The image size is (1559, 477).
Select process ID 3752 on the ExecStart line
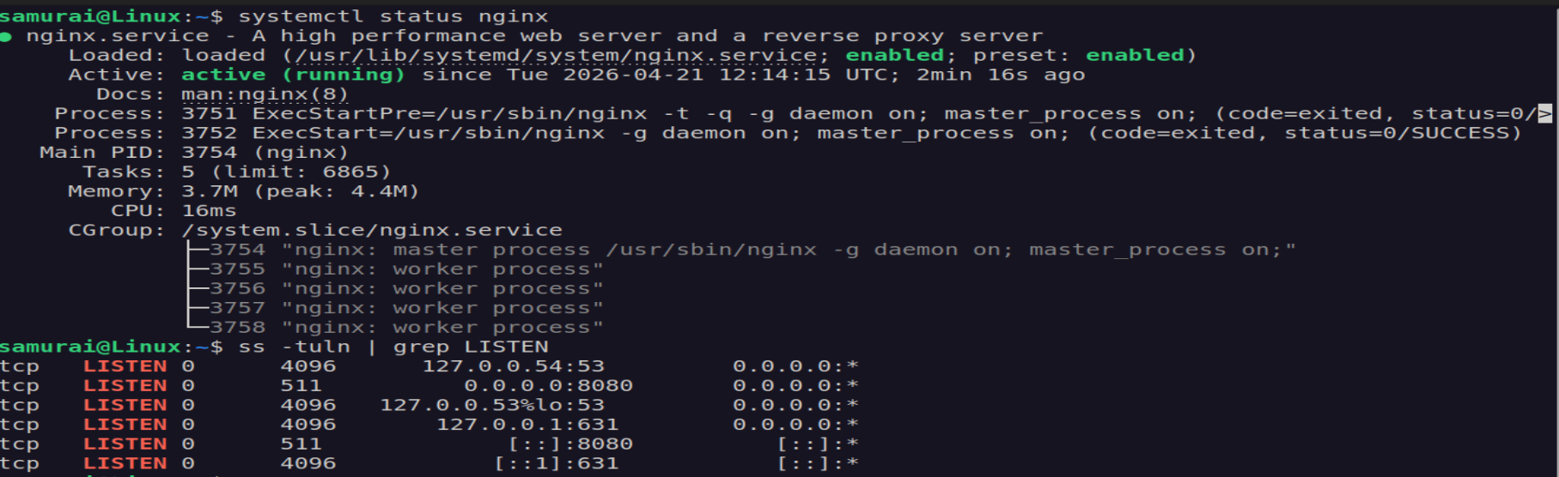tap(209, 133)
